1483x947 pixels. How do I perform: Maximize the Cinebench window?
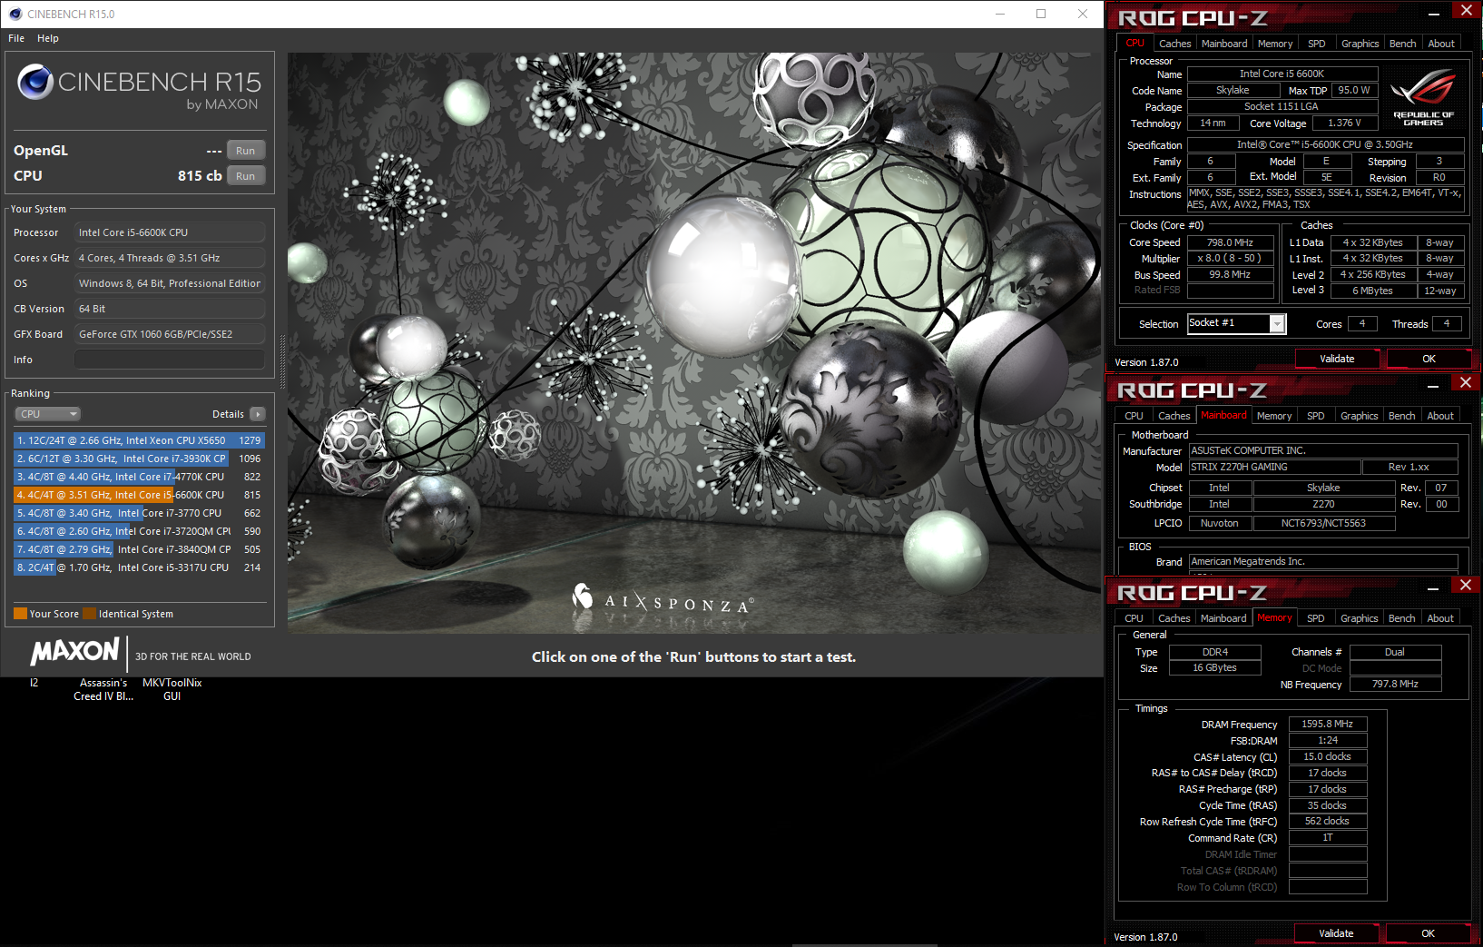(1041, 14)
